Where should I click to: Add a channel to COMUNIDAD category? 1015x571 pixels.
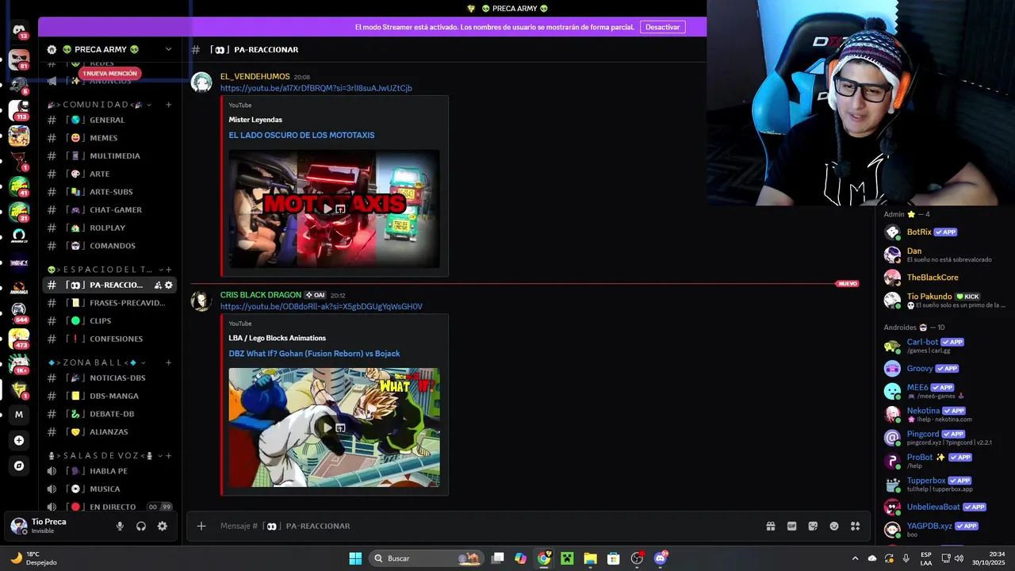pos(169,105)
